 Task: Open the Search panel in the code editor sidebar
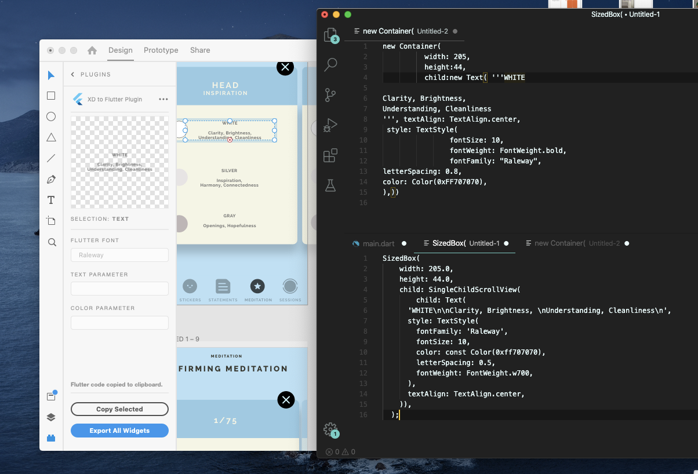(330, 65)
